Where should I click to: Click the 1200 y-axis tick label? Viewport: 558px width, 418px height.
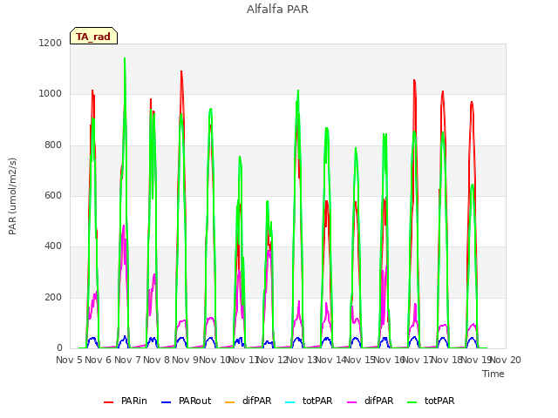coord(51,43)
